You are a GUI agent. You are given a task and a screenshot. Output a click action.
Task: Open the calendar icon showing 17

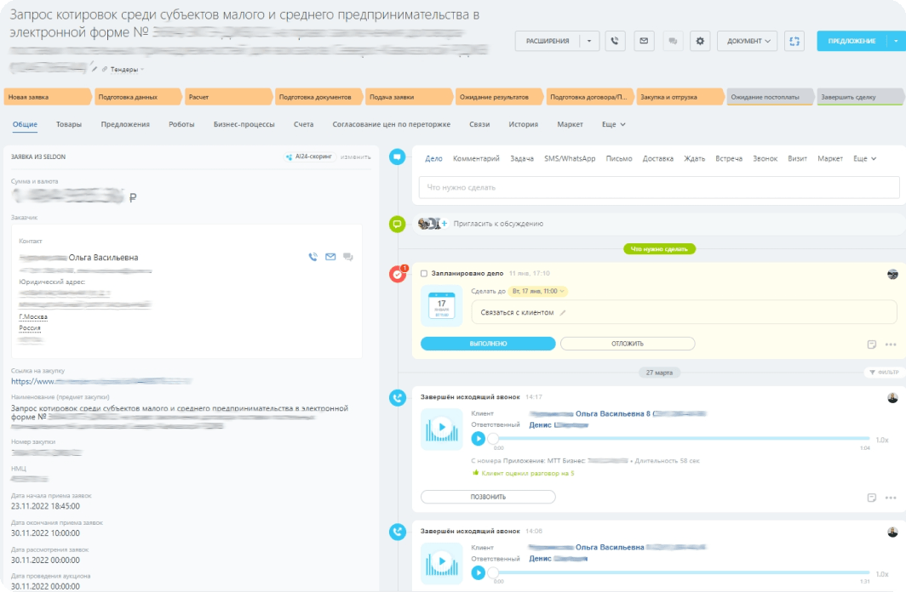[441, 306]
